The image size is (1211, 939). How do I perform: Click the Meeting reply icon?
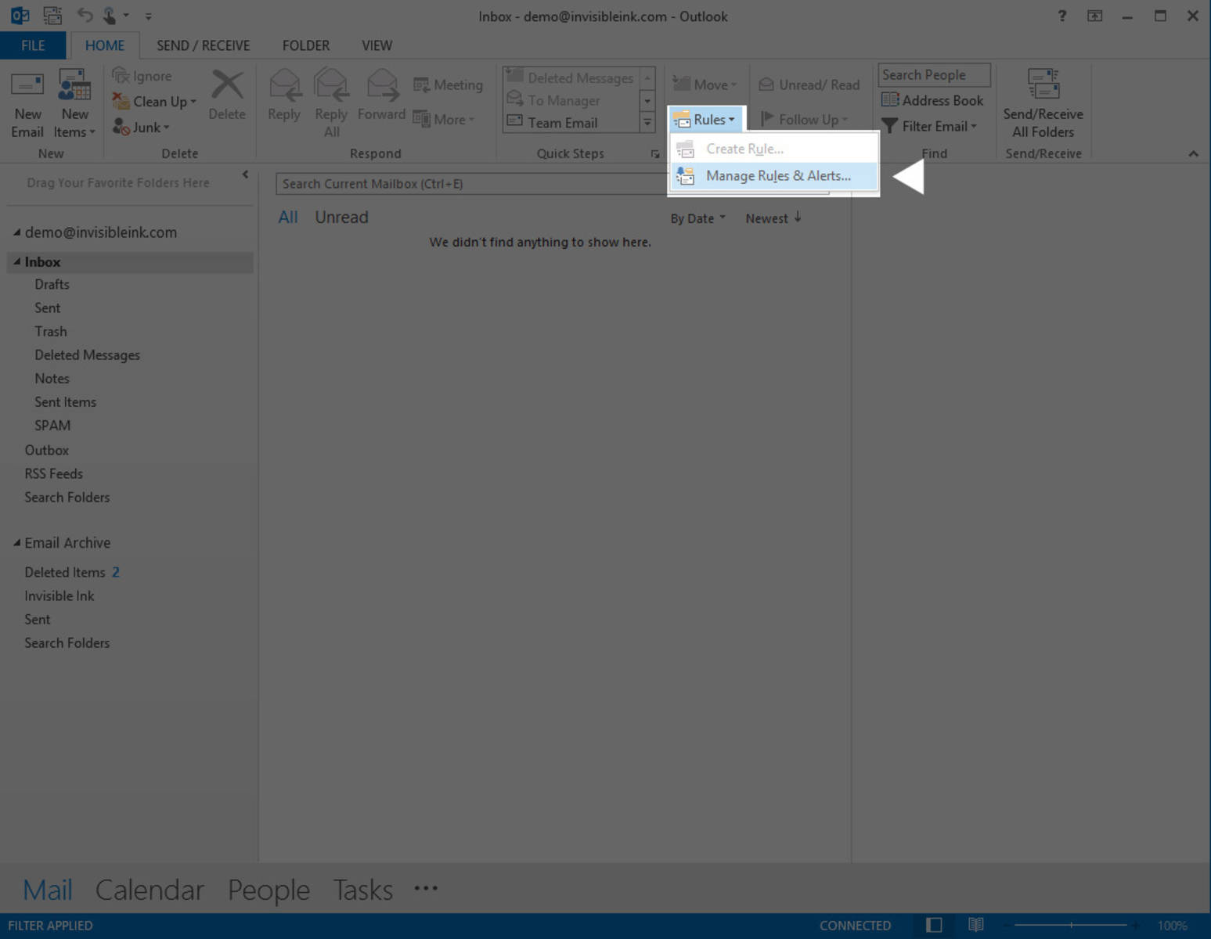pyautogui.click(x=421, y=85)
